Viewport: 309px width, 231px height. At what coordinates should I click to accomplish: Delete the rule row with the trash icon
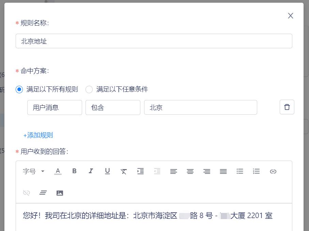click(x=287, y=107)
